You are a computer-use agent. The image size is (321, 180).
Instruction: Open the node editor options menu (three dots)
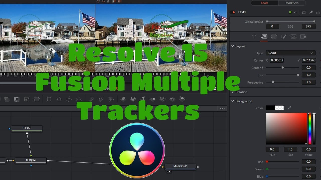point(222,108)
